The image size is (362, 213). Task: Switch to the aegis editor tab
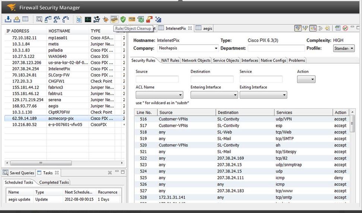[204, 28]
